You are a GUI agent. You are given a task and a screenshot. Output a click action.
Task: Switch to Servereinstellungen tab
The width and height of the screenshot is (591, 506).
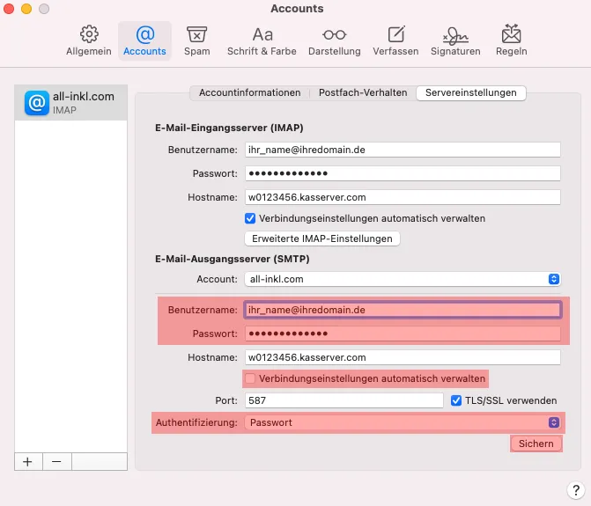click(x=470, y=92)
